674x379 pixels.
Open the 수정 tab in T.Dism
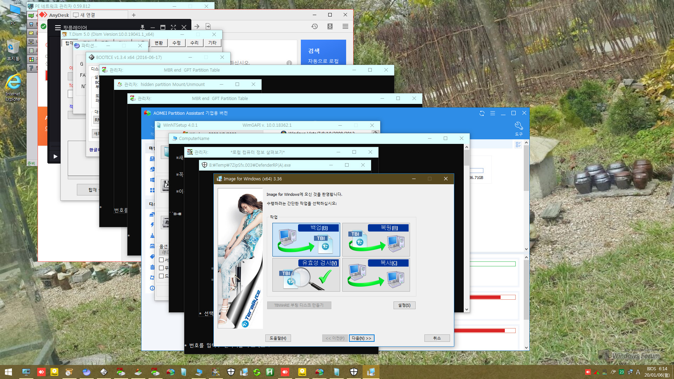[177, 43]
